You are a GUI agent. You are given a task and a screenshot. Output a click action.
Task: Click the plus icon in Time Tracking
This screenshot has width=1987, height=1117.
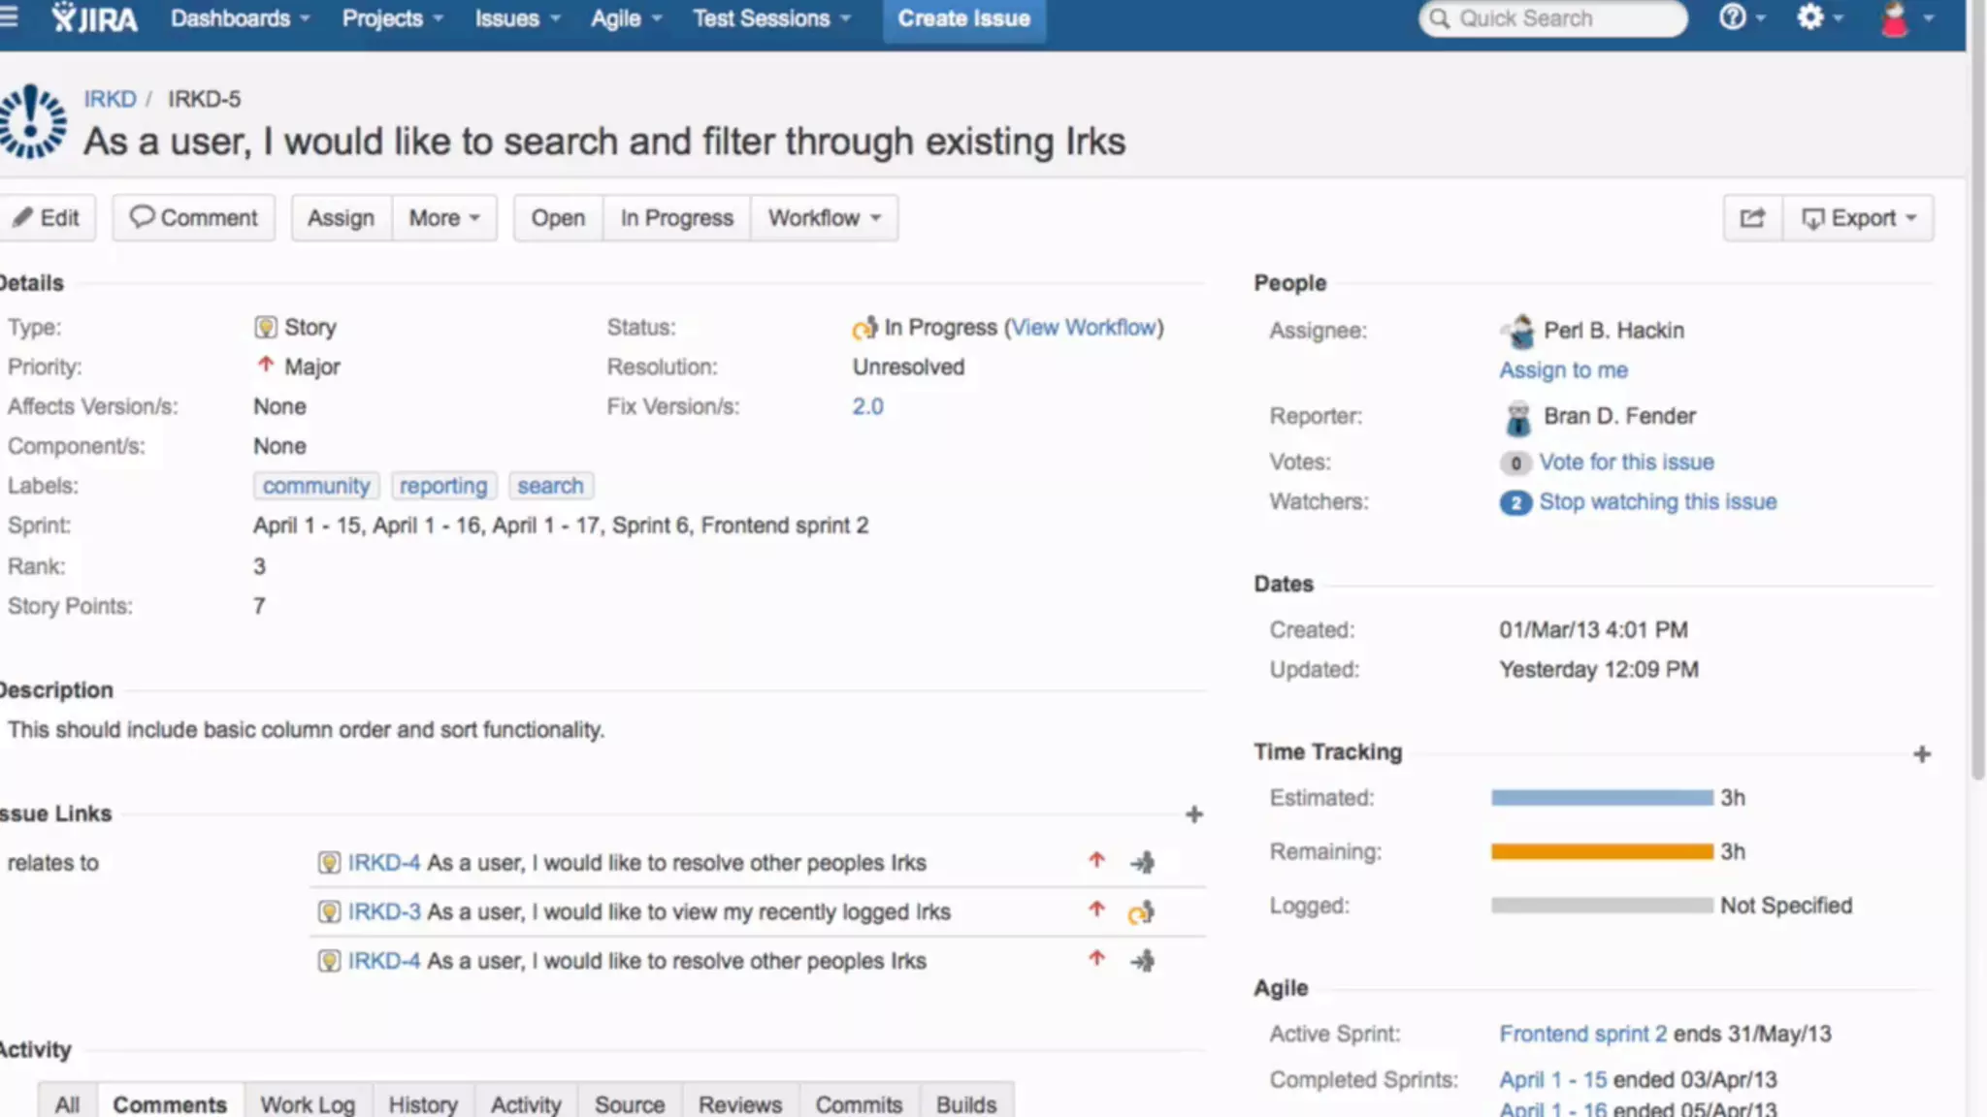[x=1921, y=754]
